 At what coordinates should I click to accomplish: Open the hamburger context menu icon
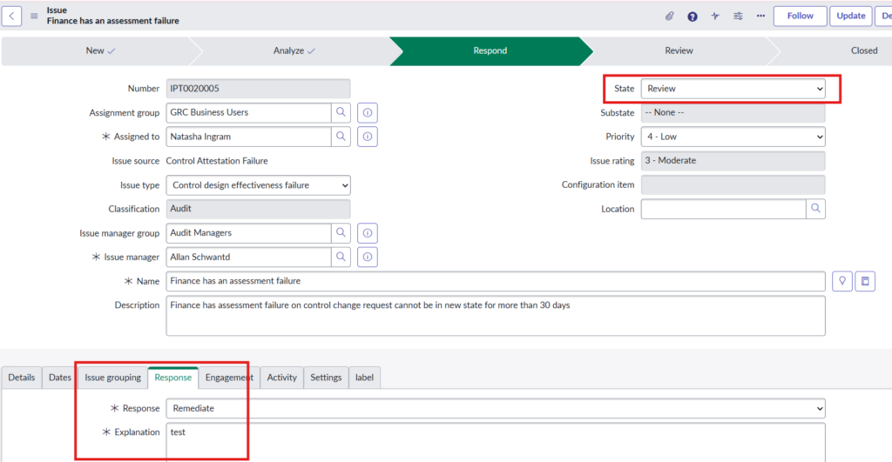(x=35, y=16)
